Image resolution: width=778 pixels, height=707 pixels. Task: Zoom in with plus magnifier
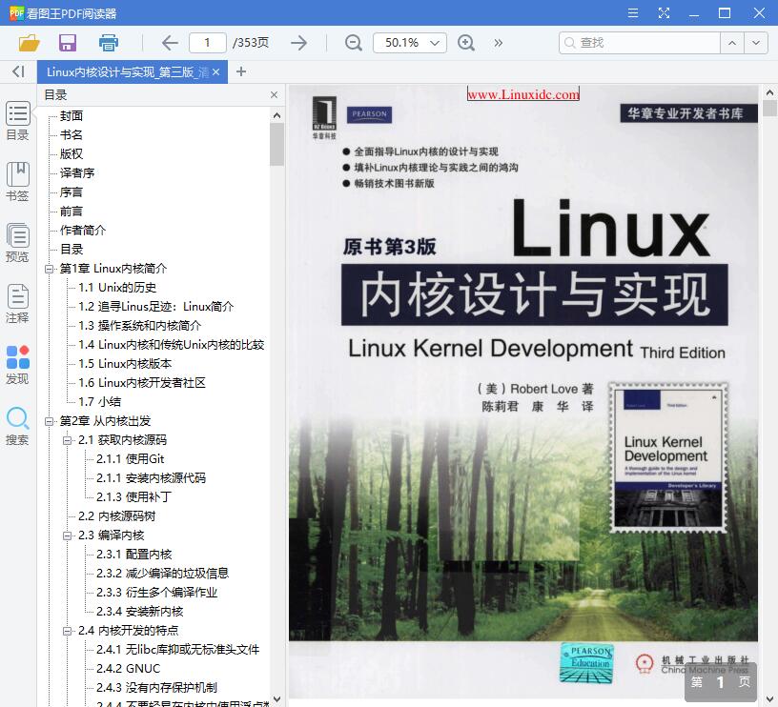(466, 43)
